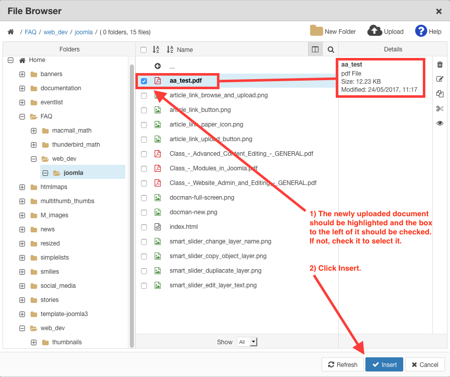The image size is (450, 377).
Task: Select the docman-new.png file name
Action: coord(193,212)
